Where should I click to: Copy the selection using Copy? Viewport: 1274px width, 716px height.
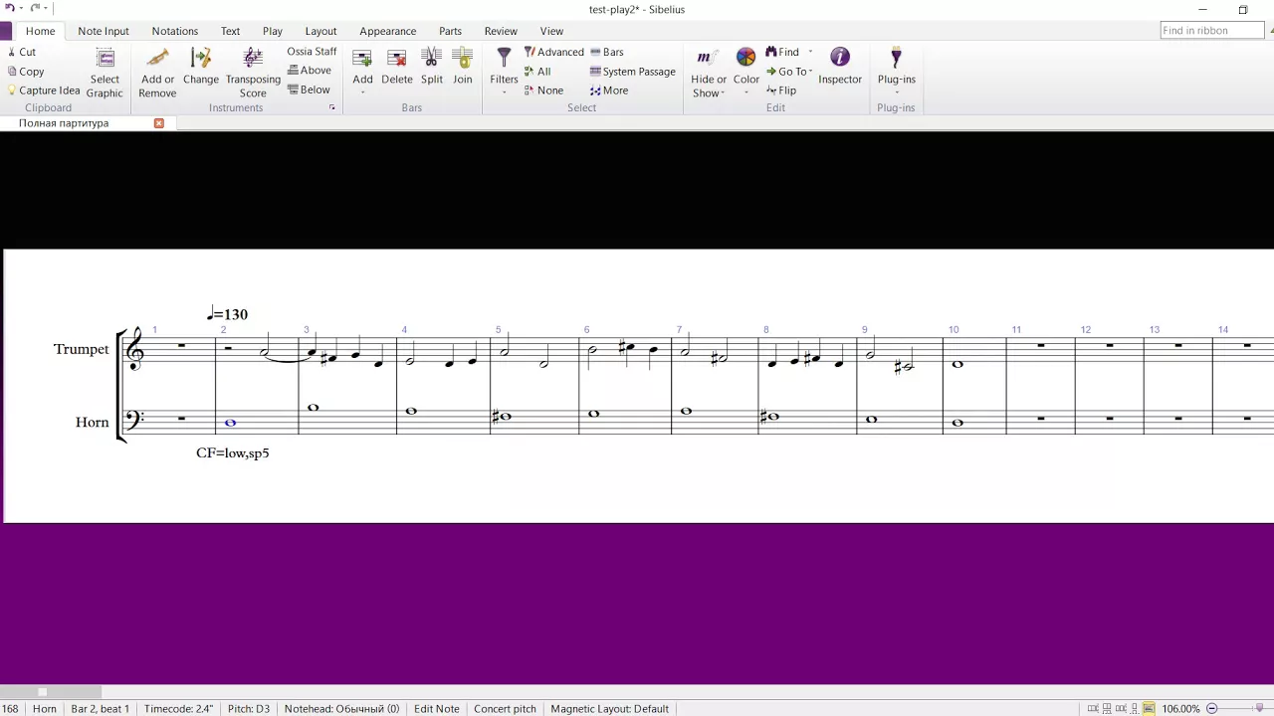[25, 72]
